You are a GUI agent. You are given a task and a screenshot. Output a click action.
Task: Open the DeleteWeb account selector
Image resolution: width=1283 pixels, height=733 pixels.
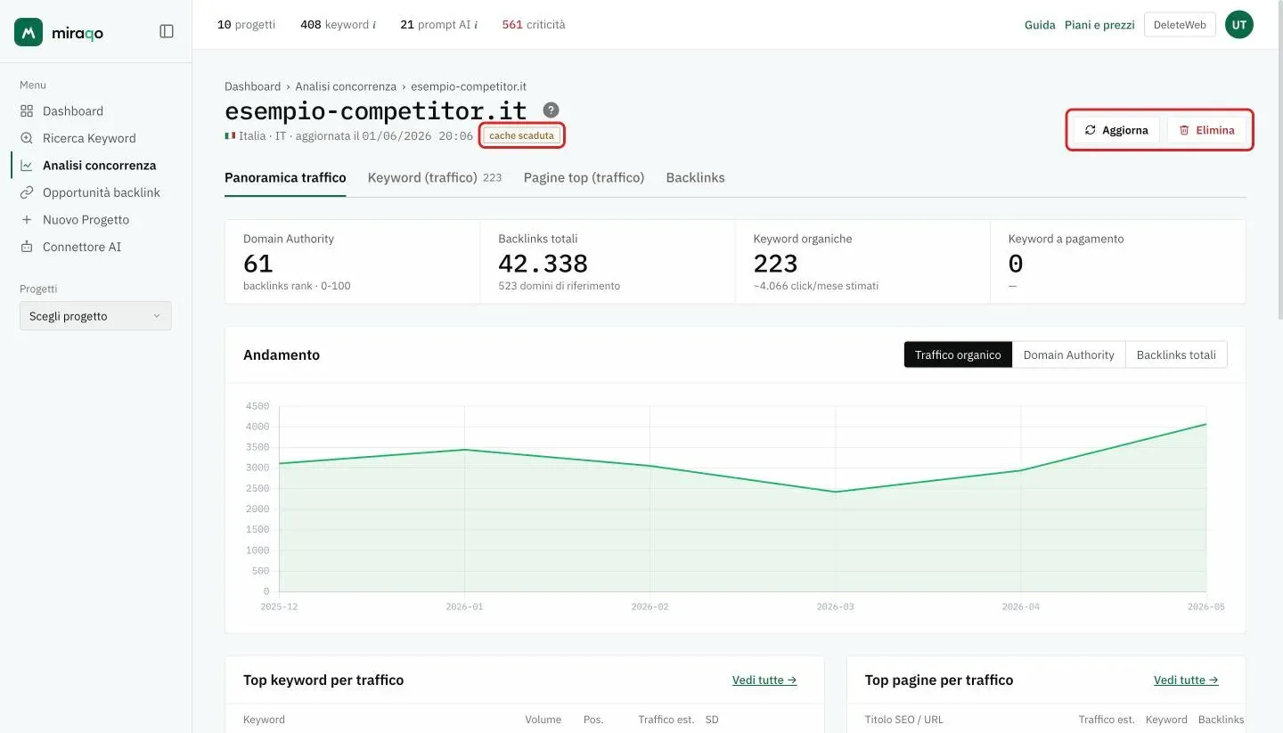(x=1180, y=25)
